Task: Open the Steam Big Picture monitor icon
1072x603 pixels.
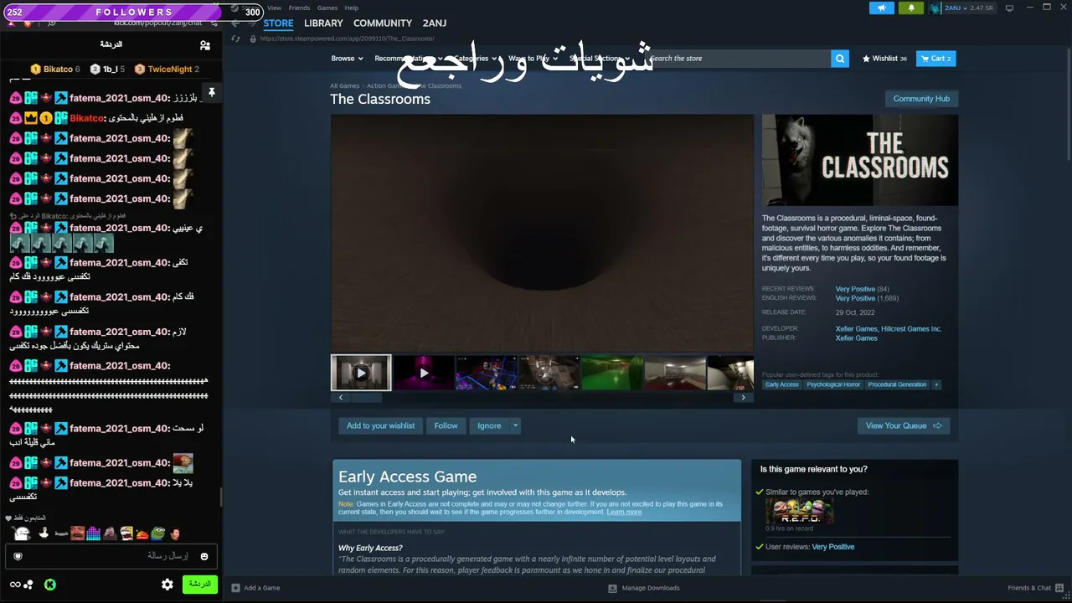Action: (1009, 8)
